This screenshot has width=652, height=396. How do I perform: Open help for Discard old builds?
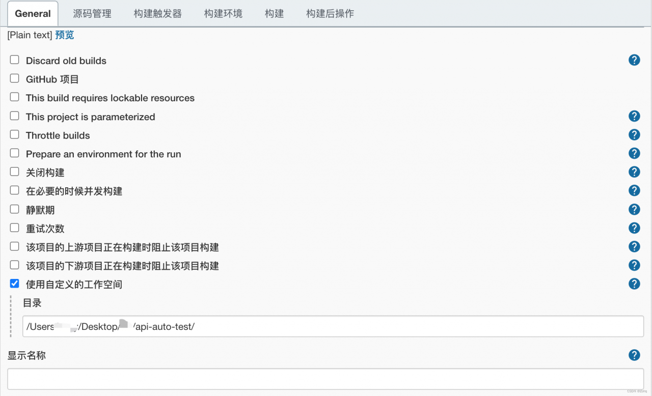pos(634,60)
